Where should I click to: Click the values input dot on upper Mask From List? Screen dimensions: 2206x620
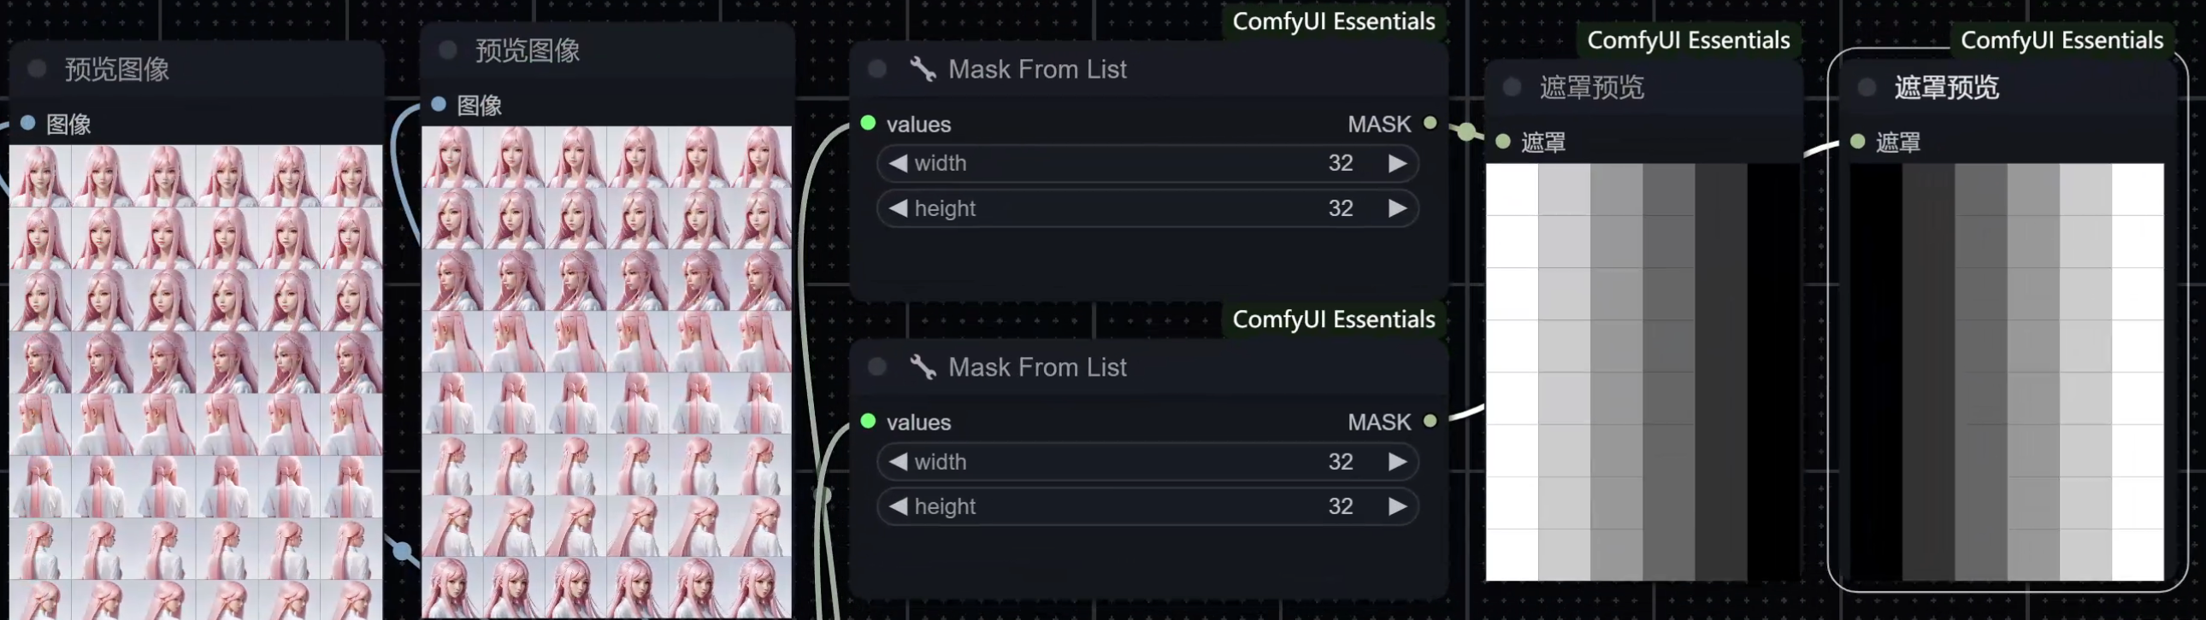[868, 123]
